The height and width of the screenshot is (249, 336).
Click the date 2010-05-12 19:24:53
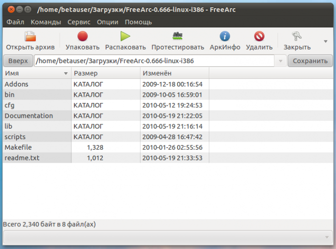coord(172,105)
